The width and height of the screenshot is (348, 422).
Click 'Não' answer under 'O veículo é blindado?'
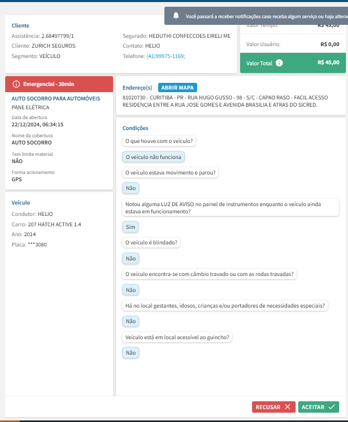click(x=131, y=258)
